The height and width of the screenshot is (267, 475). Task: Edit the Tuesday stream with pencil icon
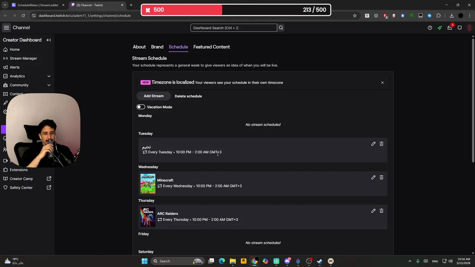(373, 144)
